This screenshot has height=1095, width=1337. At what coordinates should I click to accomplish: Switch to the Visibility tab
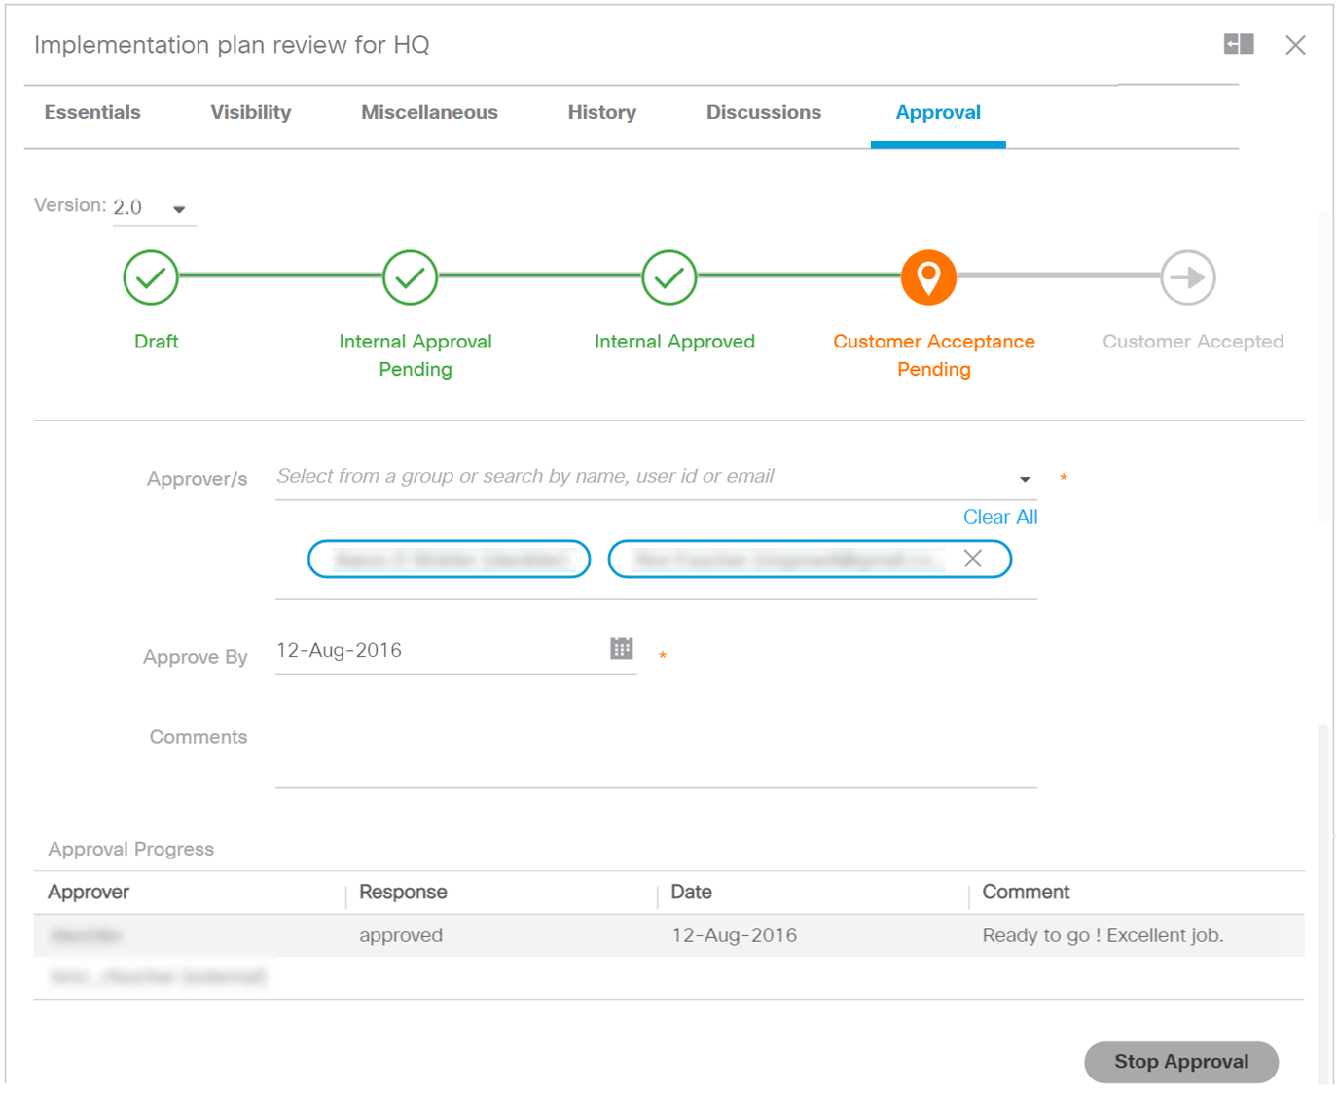click(251, 112)
